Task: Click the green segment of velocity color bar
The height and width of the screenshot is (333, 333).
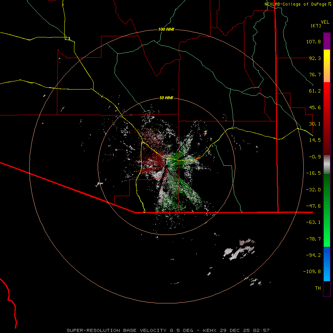Action: pyautogui.click(x=327, y=210)
